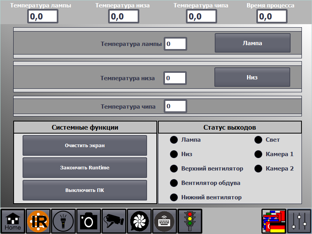
Task: Click the Очистить экран button
Action: point(85,146)
